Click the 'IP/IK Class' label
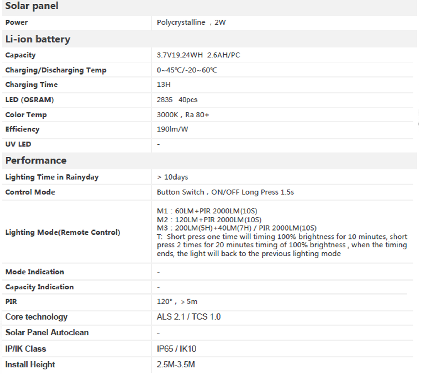This screenshot has width=425, height=377. pos(26,349)
